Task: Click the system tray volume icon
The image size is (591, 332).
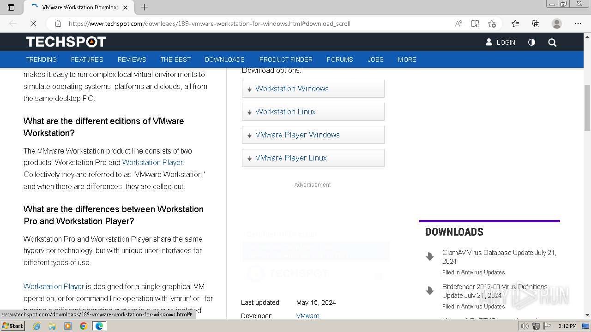Action: 525,326
